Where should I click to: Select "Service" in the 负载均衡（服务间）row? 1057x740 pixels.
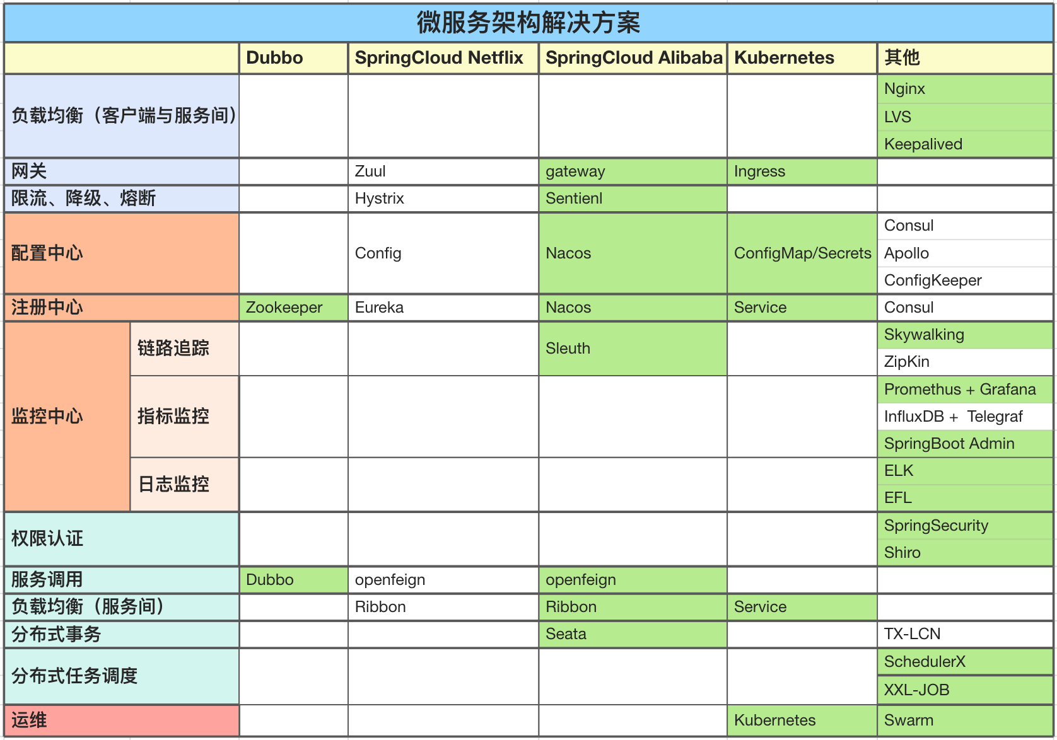[802, 607]
